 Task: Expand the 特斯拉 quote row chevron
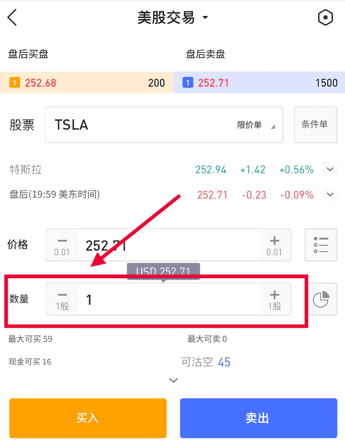coord(330,169)
